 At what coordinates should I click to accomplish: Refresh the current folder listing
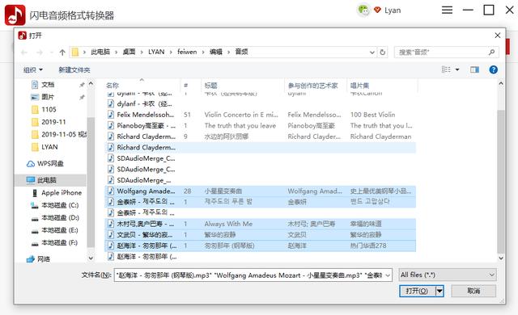383,52
